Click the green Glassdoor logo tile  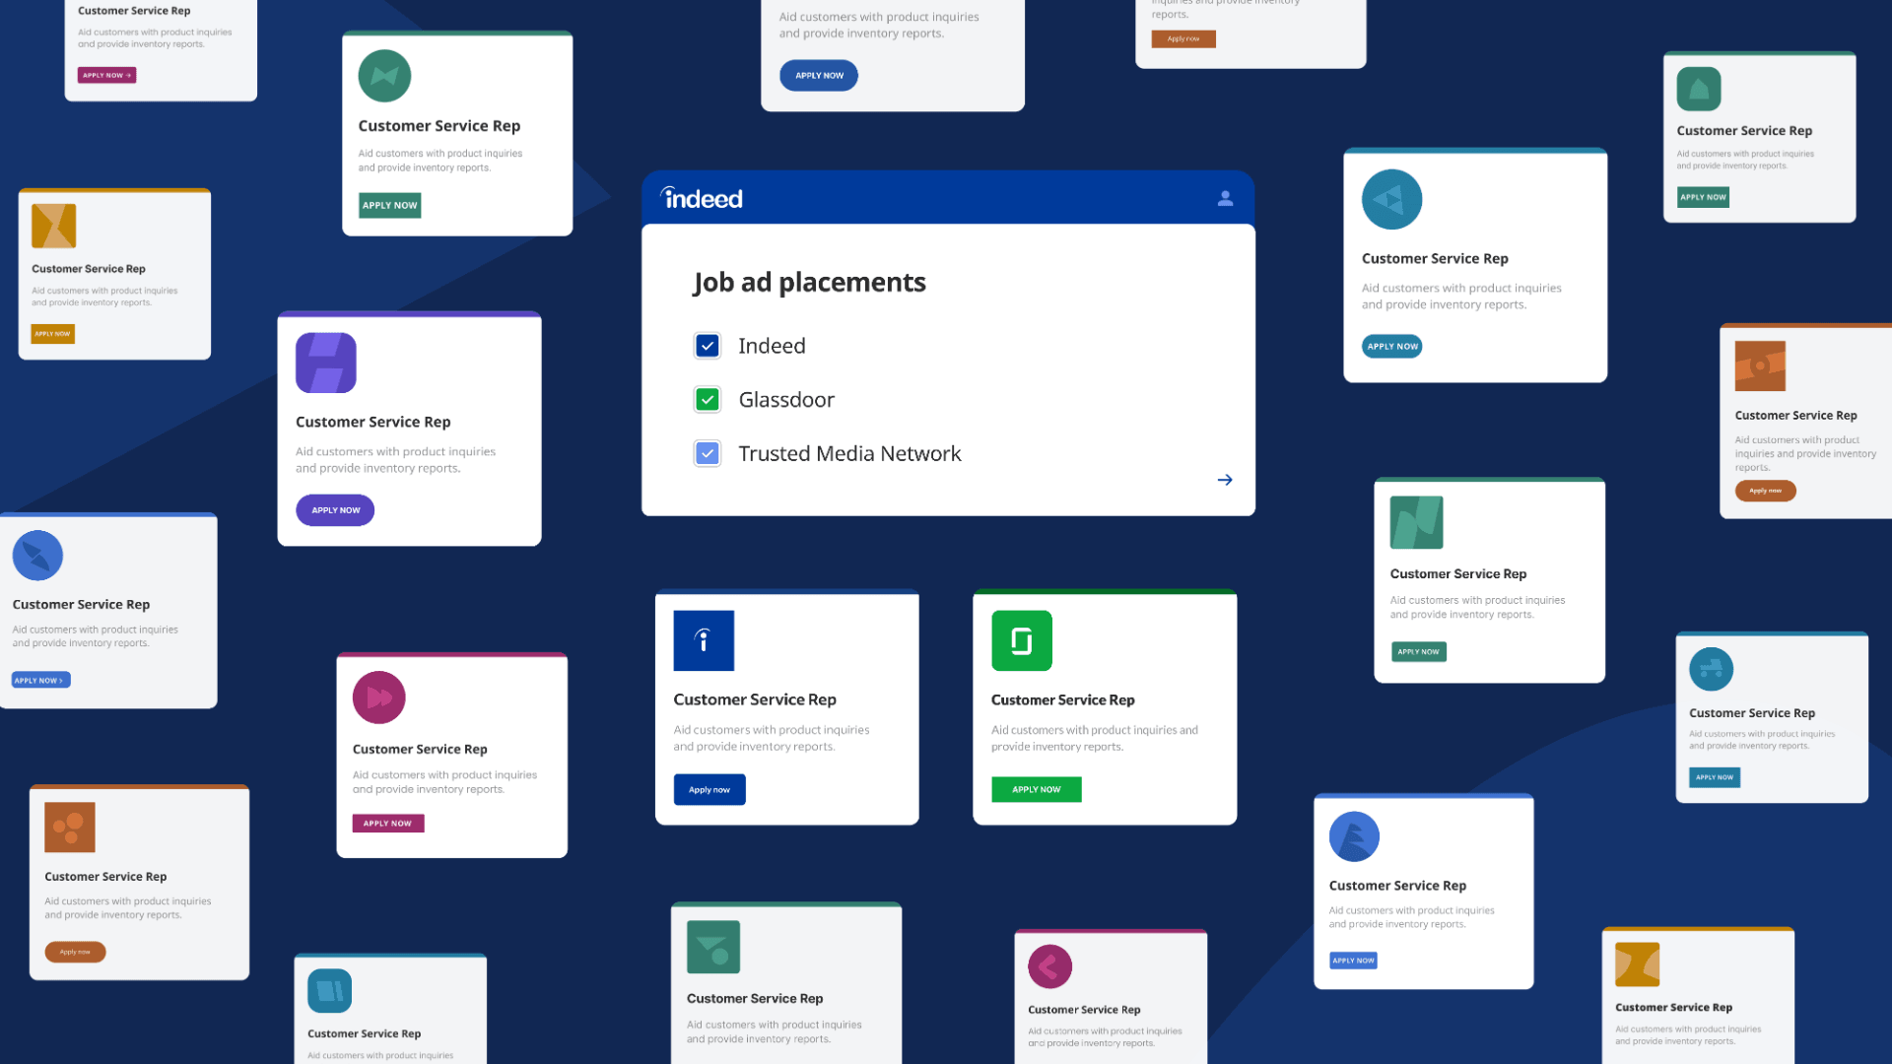(1022, 640)
